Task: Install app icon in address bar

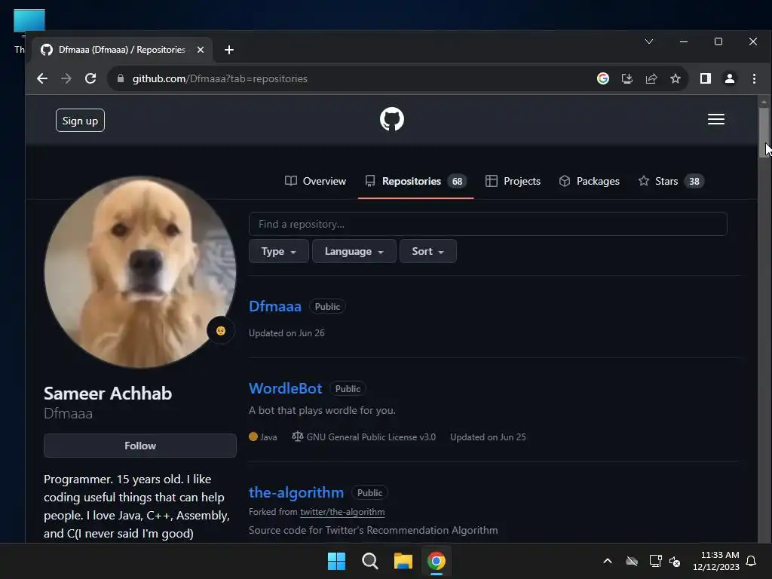Action: (626, 78)
